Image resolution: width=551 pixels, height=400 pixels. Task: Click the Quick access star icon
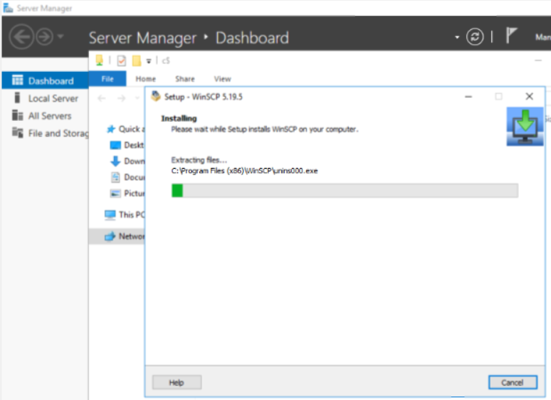(110, 129)
